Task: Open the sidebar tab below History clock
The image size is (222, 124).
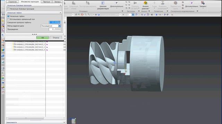Action: 3,73
